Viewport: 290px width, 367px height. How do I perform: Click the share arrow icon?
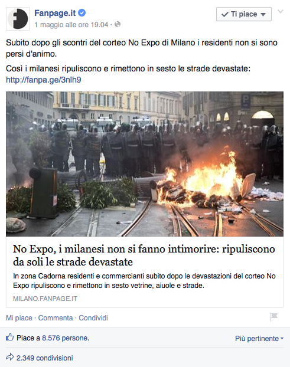(x=10, y=357)
